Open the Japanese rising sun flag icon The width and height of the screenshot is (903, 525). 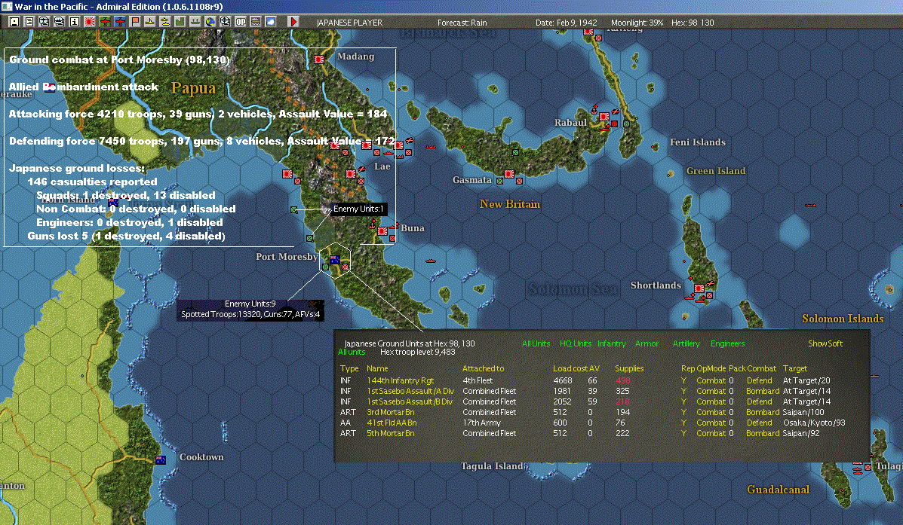coord(90,22)
